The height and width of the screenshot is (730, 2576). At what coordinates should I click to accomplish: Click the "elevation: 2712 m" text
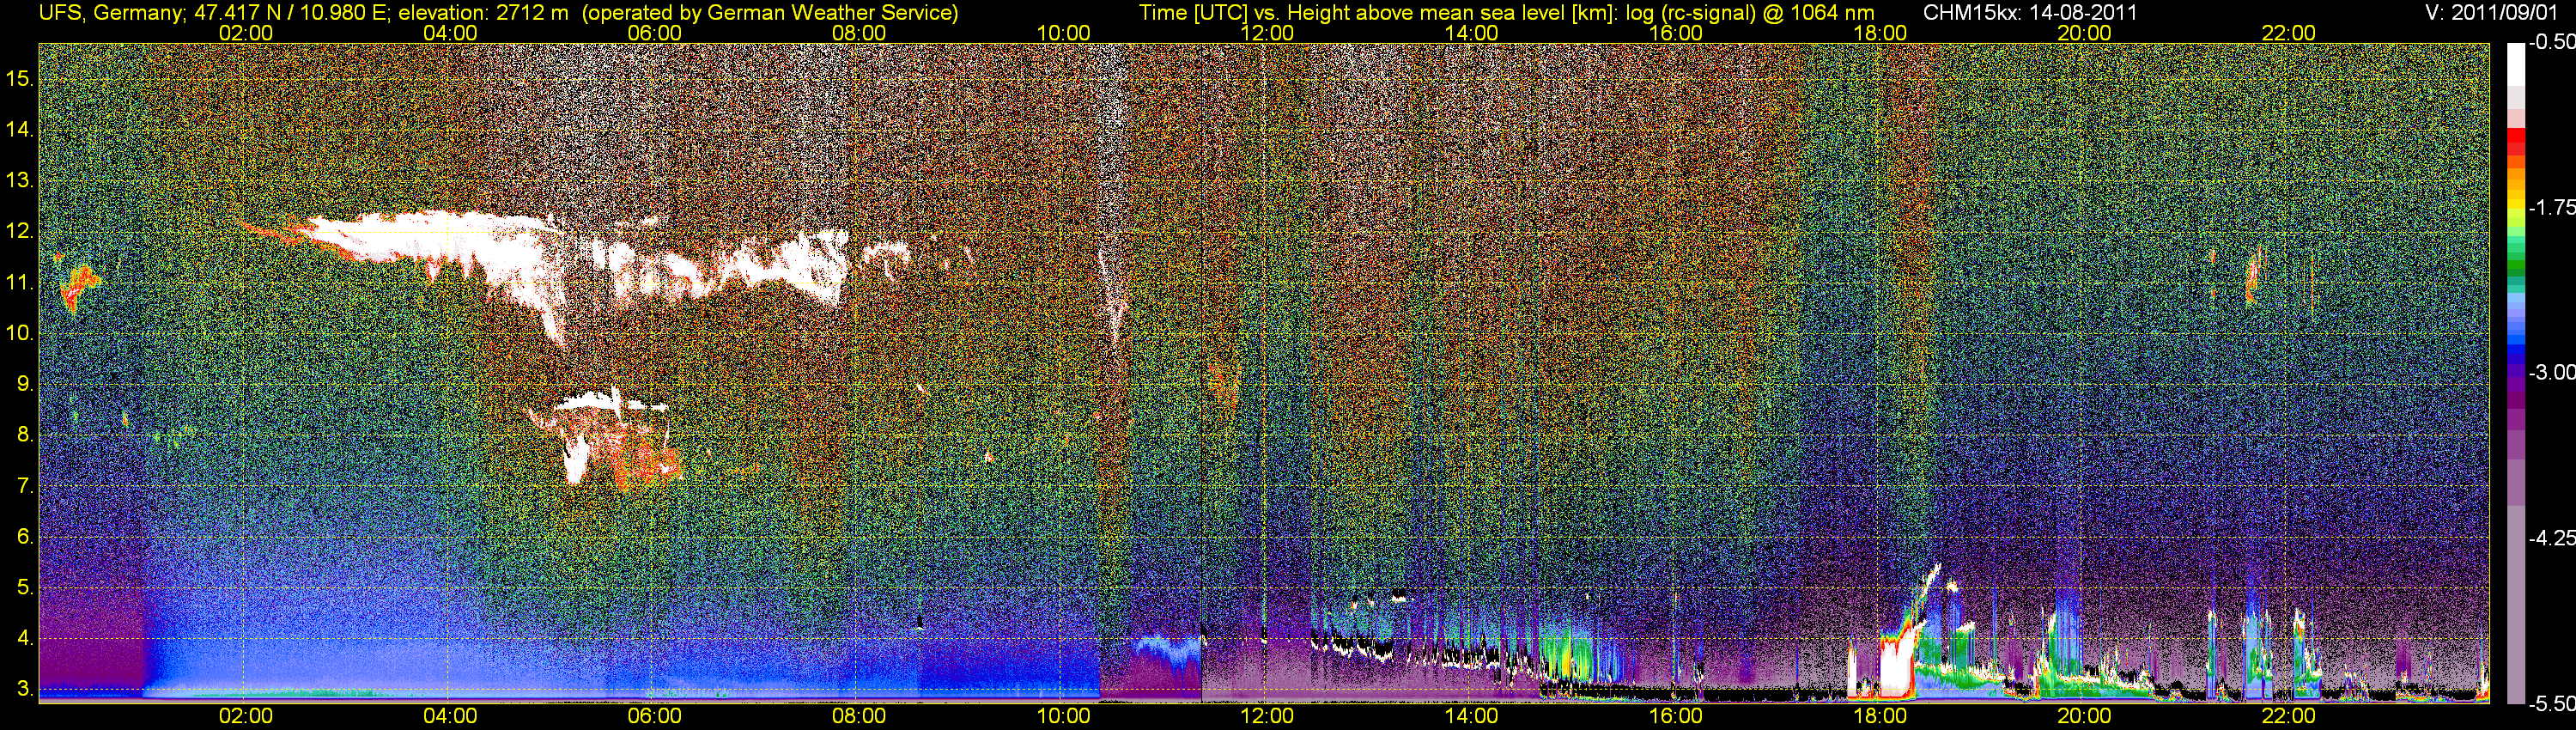click(484, 13)
